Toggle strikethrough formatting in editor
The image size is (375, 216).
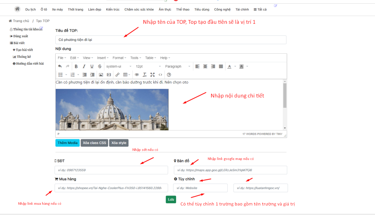point(100,67)
